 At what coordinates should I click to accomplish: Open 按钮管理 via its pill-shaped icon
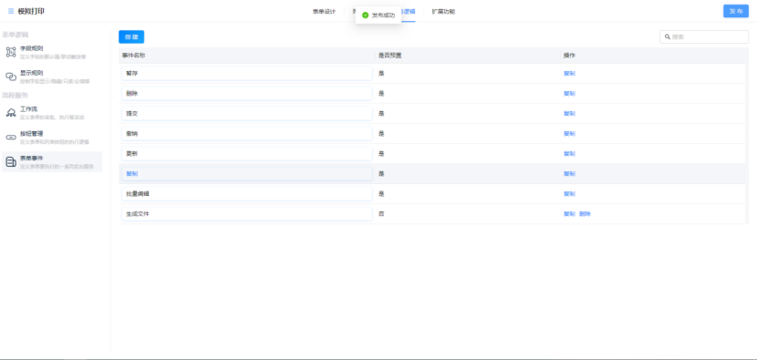tap(11, 138)
